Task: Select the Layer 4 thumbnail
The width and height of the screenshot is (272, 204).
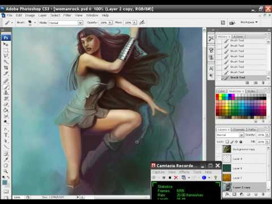Action: coord(227,159)
